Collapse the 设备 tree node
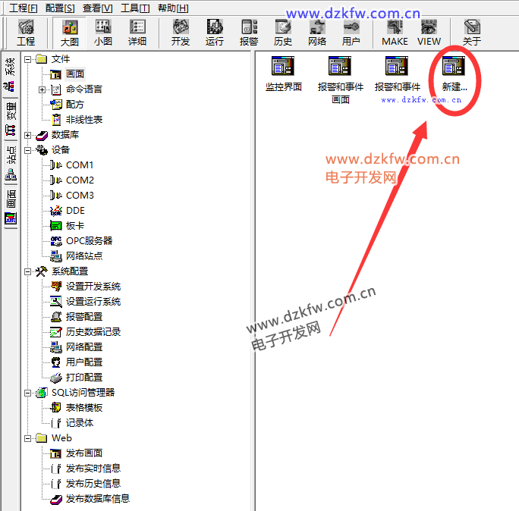Screen dimensions: 519x511 click(28, 150)
